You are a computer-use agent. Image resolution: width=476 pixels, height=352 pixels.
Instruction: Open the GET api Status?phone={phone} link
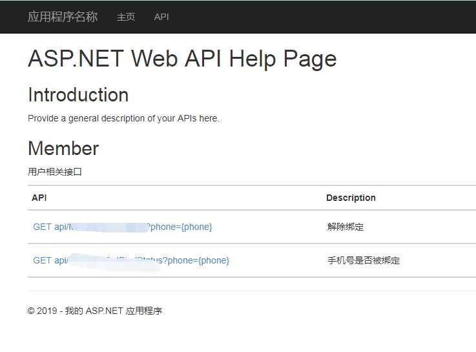click(x=131, y=260)
